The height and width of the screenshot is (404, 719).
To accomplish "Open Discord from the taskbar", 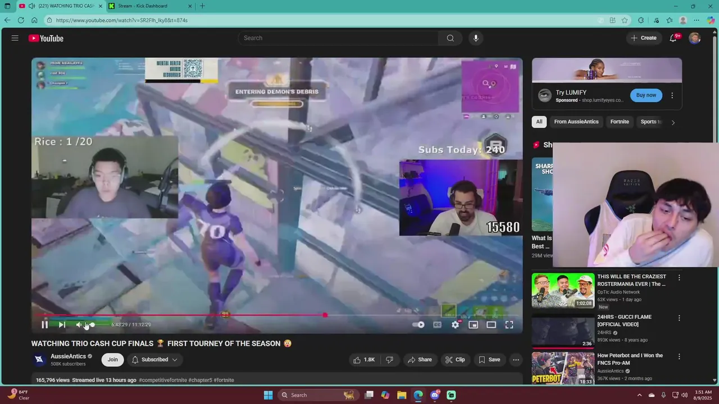I will [x=435, y=395].
